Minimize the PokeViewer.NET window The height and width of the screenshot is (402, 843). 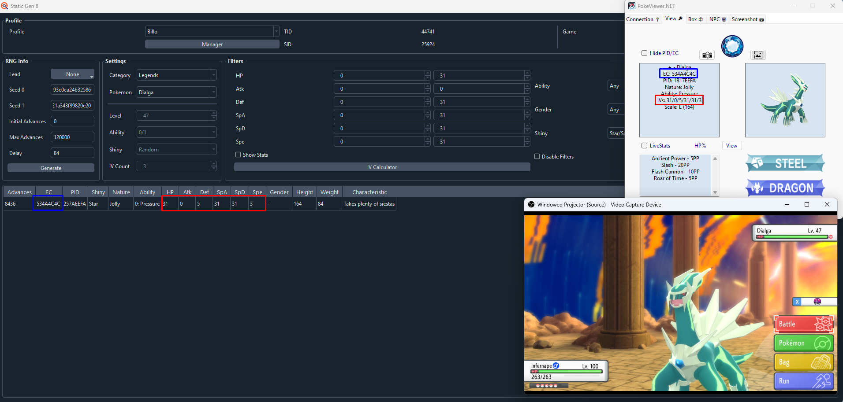click(793, 6)
